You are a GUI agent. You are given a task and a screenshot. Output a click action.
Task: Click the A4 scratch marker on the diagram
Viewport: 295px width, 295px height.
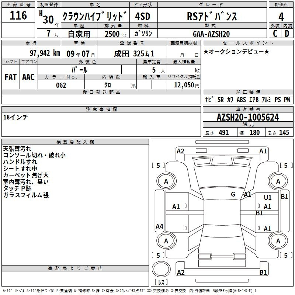(159, 226)
